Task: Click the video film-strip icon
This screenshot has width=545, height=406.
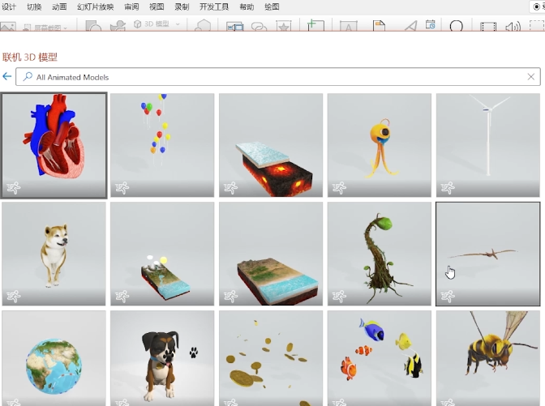Action: [x=488, y=27]
